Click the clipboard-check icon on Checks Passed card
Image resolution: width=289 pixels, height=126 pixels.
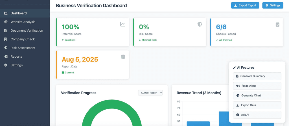[277, 24]
